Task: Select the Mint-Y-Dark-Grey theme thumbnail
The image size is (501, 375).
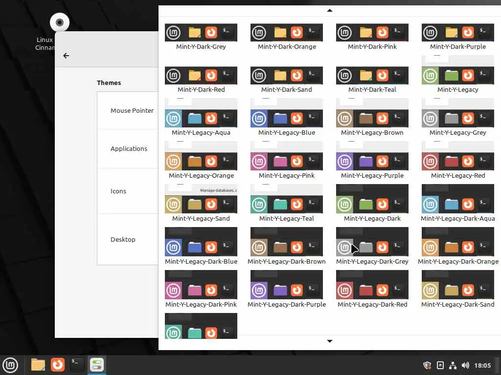Action: pos(201,33)
